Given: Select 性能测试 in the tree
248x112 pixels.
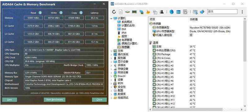Looking at the screenshot, I should coord(123,98).
